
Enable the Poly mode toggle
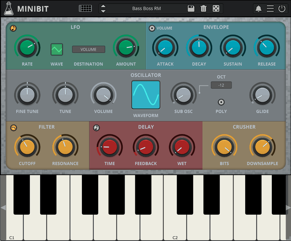pos(221,102)
